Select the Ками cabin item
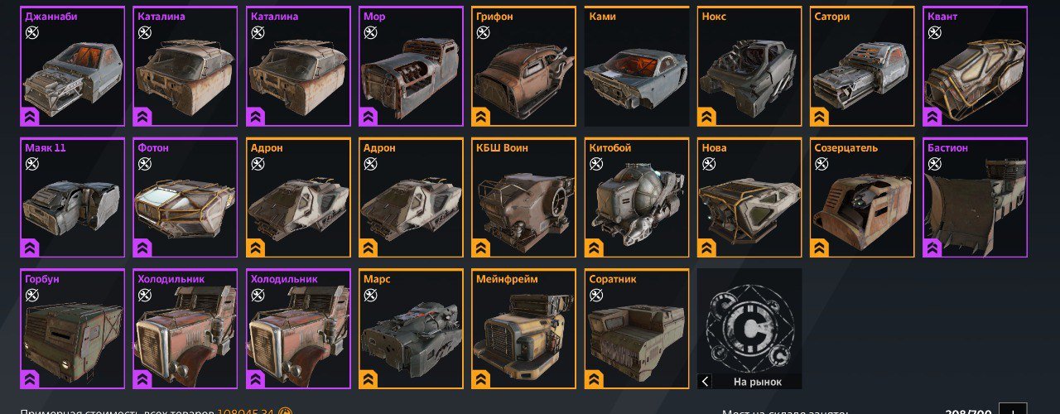Viewport: 1060px width, 414px height. click(x=637, y=66)
